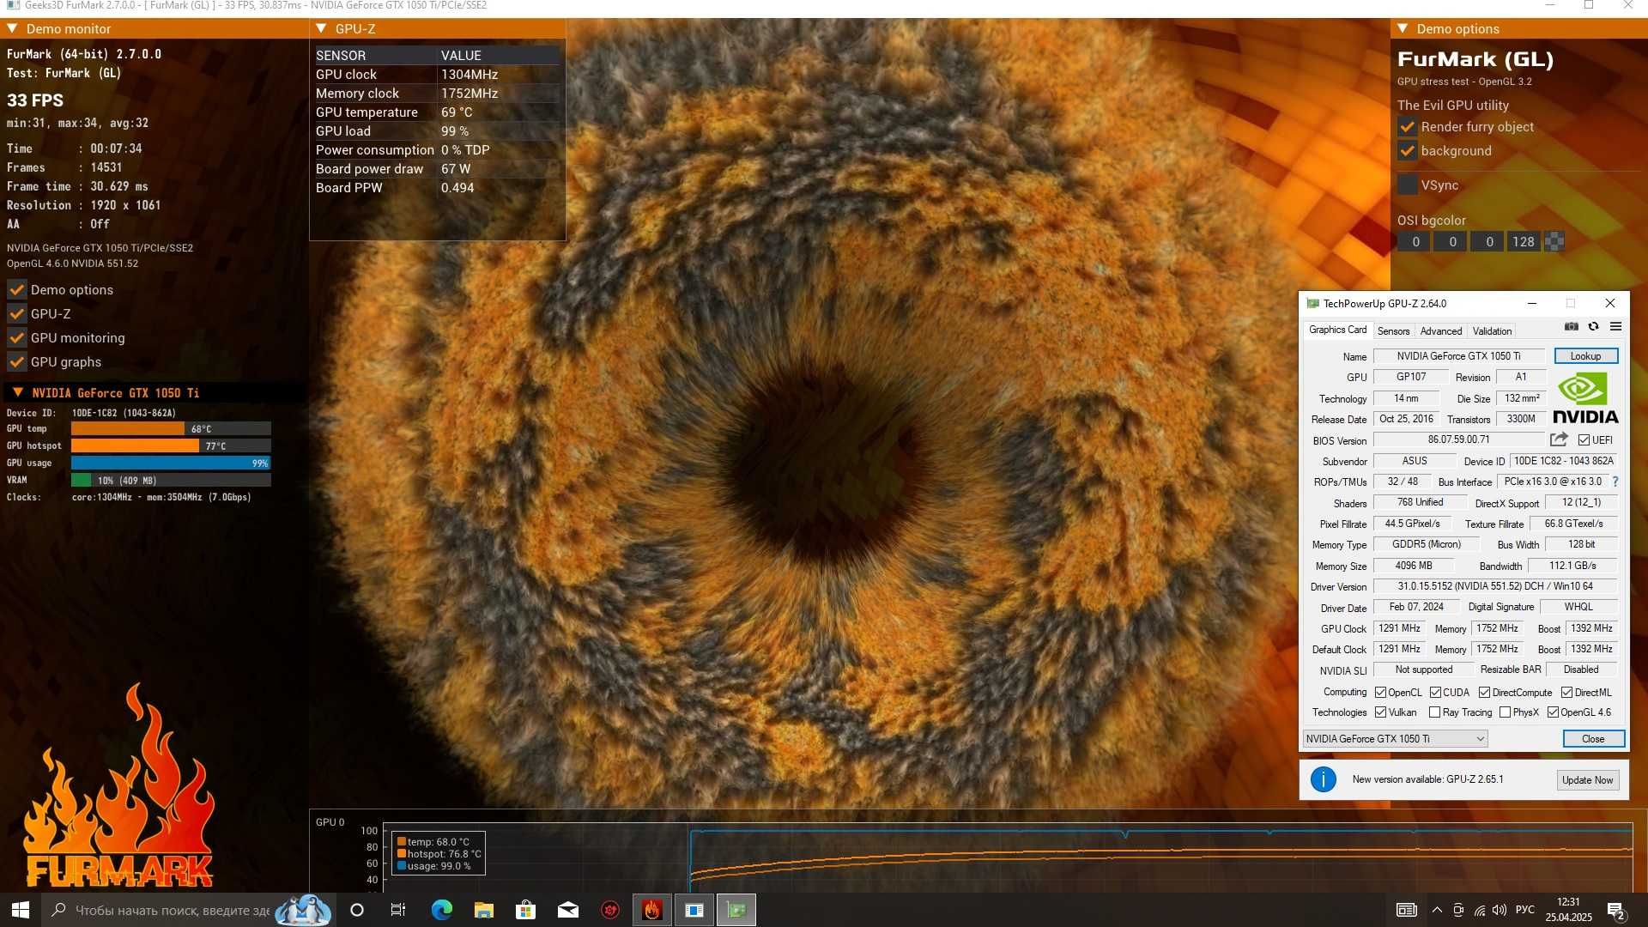Screen dimensions: 1648x927
Task: Click Update Now for GPU-Z
Action: coord(1587,780)
